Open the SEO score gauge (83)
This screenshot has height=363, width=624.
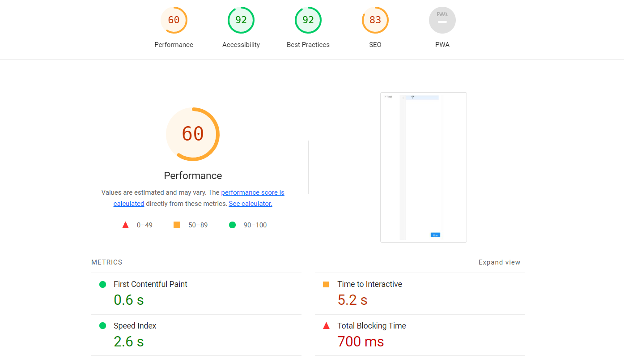pos(375,20)
